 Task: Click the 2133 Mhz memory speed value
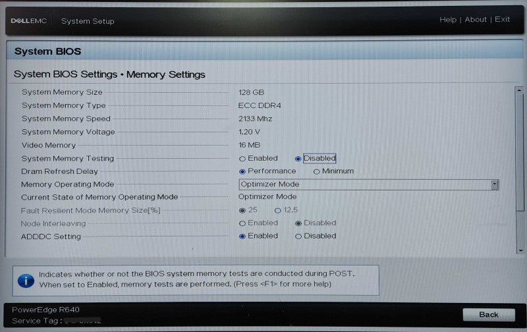point(255,119)
